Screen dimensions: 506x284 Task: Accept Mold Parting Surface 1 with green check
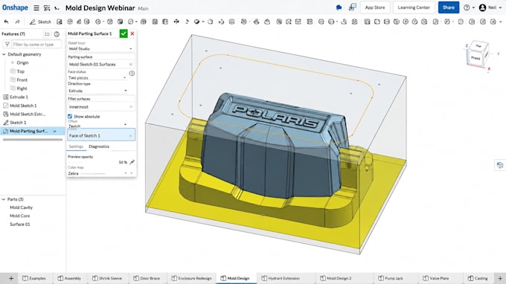point(124,33)
